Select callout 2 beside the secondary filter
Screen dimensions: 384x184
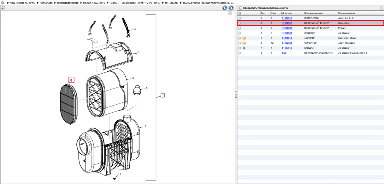tap(71, 80)
